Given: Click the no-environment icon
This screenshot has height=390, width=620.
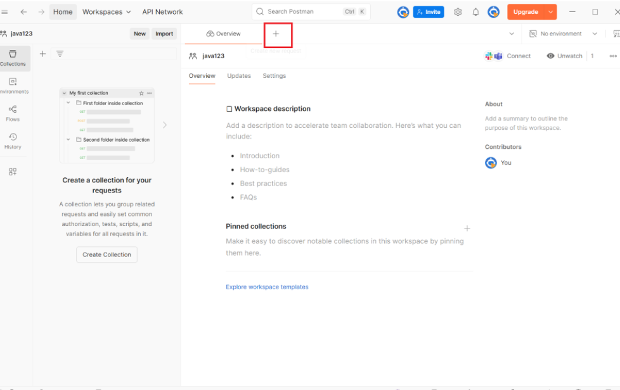Looking at the screenshot, I should pyautogui.click(x=533, y=34).
